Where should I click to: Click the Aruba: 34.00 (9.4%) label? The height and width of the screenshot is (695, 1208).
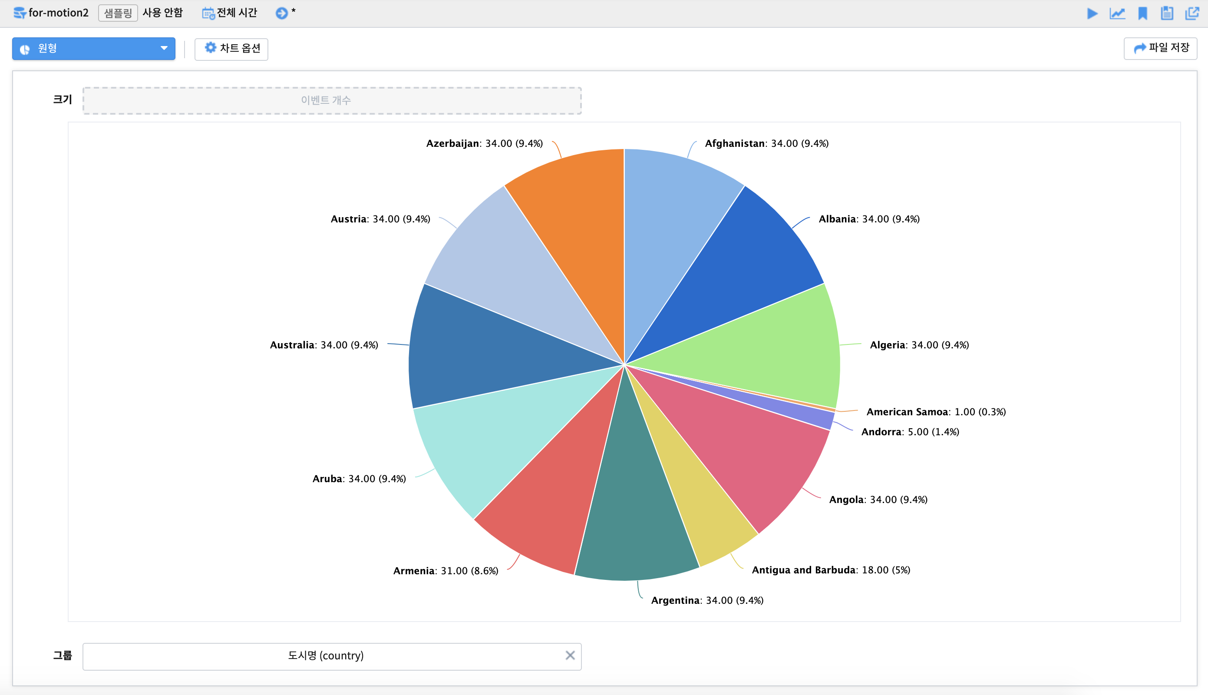tap(359, 479)
